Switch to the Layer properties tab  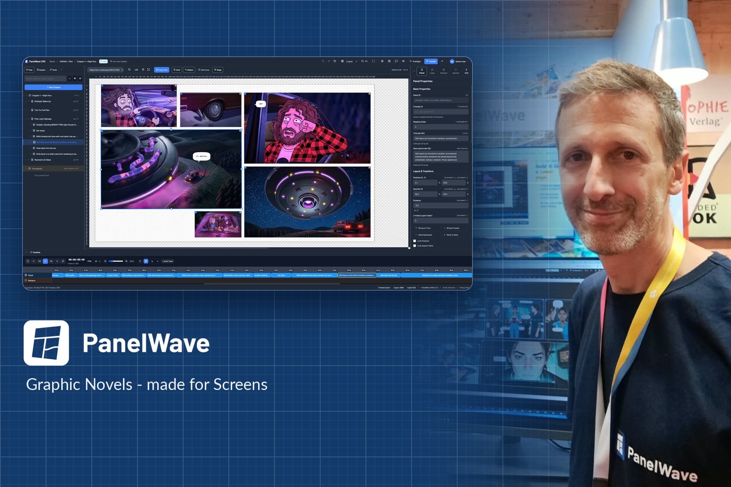[x=432, y=71]
